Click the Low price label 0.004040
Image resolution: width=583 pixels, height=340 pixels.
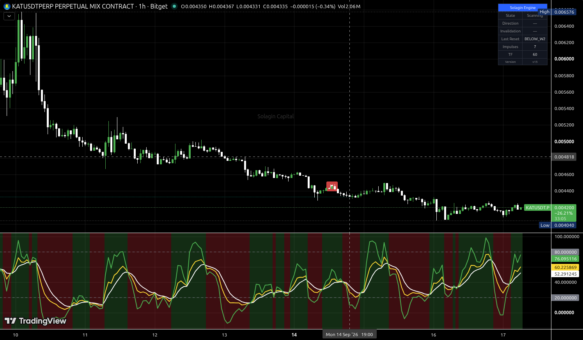coord(564,225)
